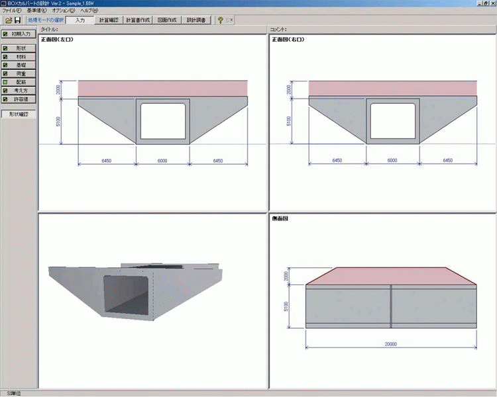This screenshot has height=397, width=497.
Task: Open the ヘルプ menu
Action: click(x=89, y=11)
